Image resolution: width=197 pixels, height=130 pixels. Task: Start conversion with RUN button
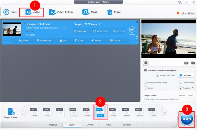point(187,119)
